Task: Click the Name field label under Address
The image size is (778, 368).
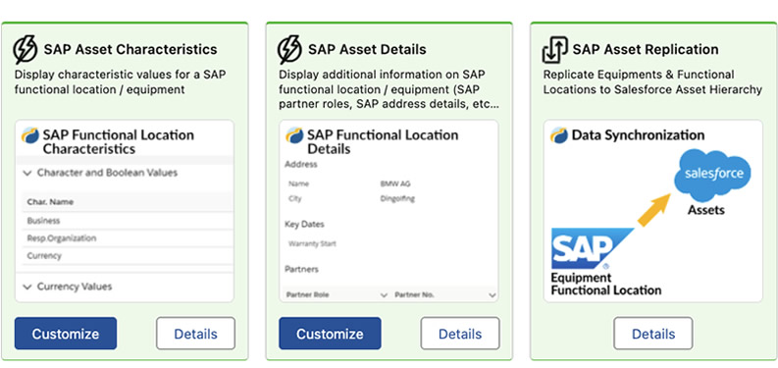Action: coord(298,184)
